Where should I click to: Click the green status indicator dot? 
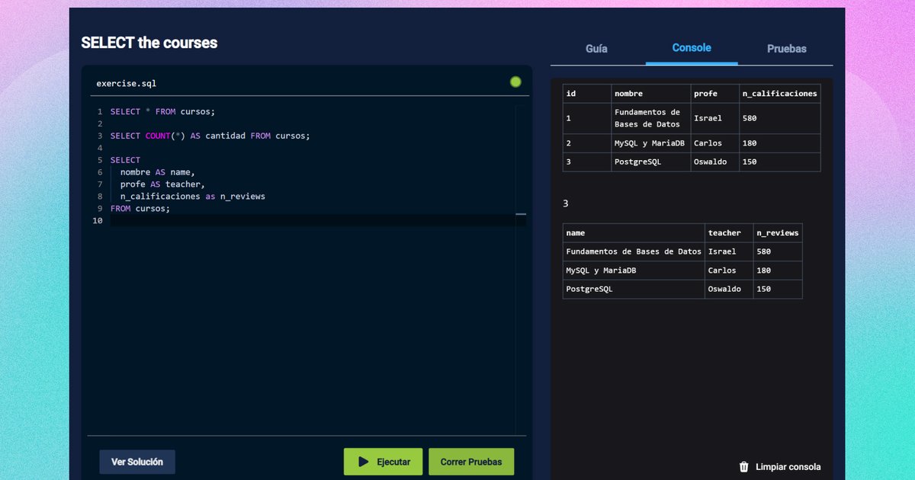(x=515, y=82)
